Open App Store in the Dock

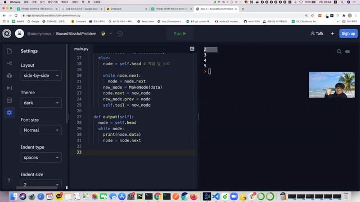[121, 196]
